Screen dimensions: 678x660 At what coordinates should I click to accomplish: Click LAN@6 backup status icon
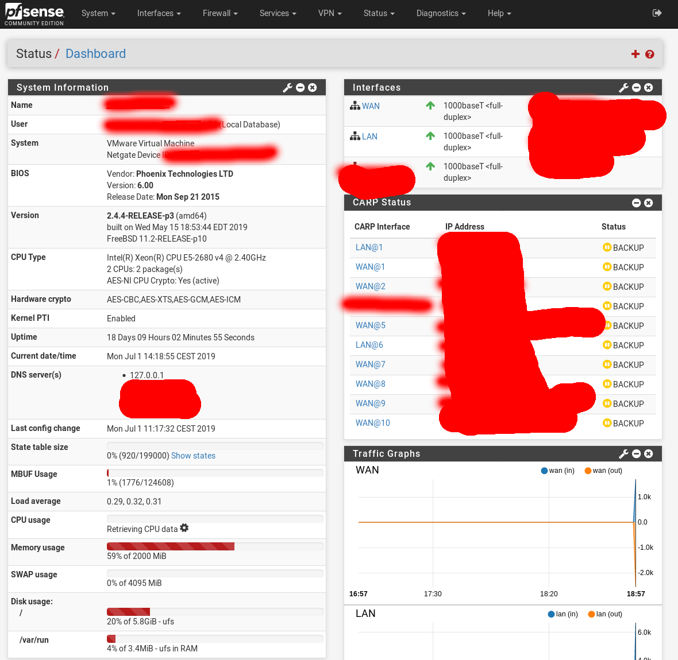coord(607,345)
